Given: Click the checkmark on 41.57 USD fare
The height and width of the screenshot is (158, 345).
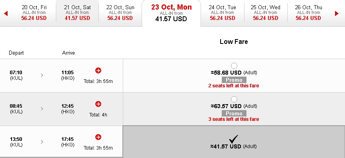Looking at the screenshot, I should point(233,139).
